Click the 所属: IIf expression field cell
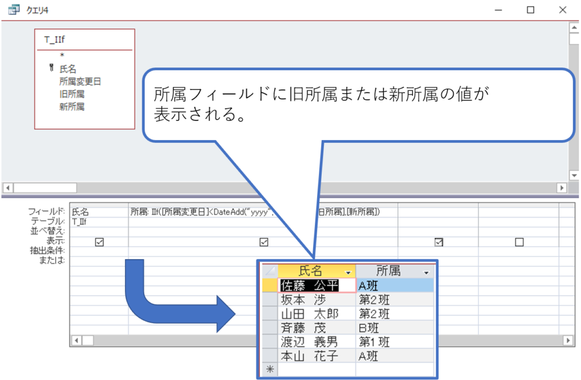 pos(263,212)
